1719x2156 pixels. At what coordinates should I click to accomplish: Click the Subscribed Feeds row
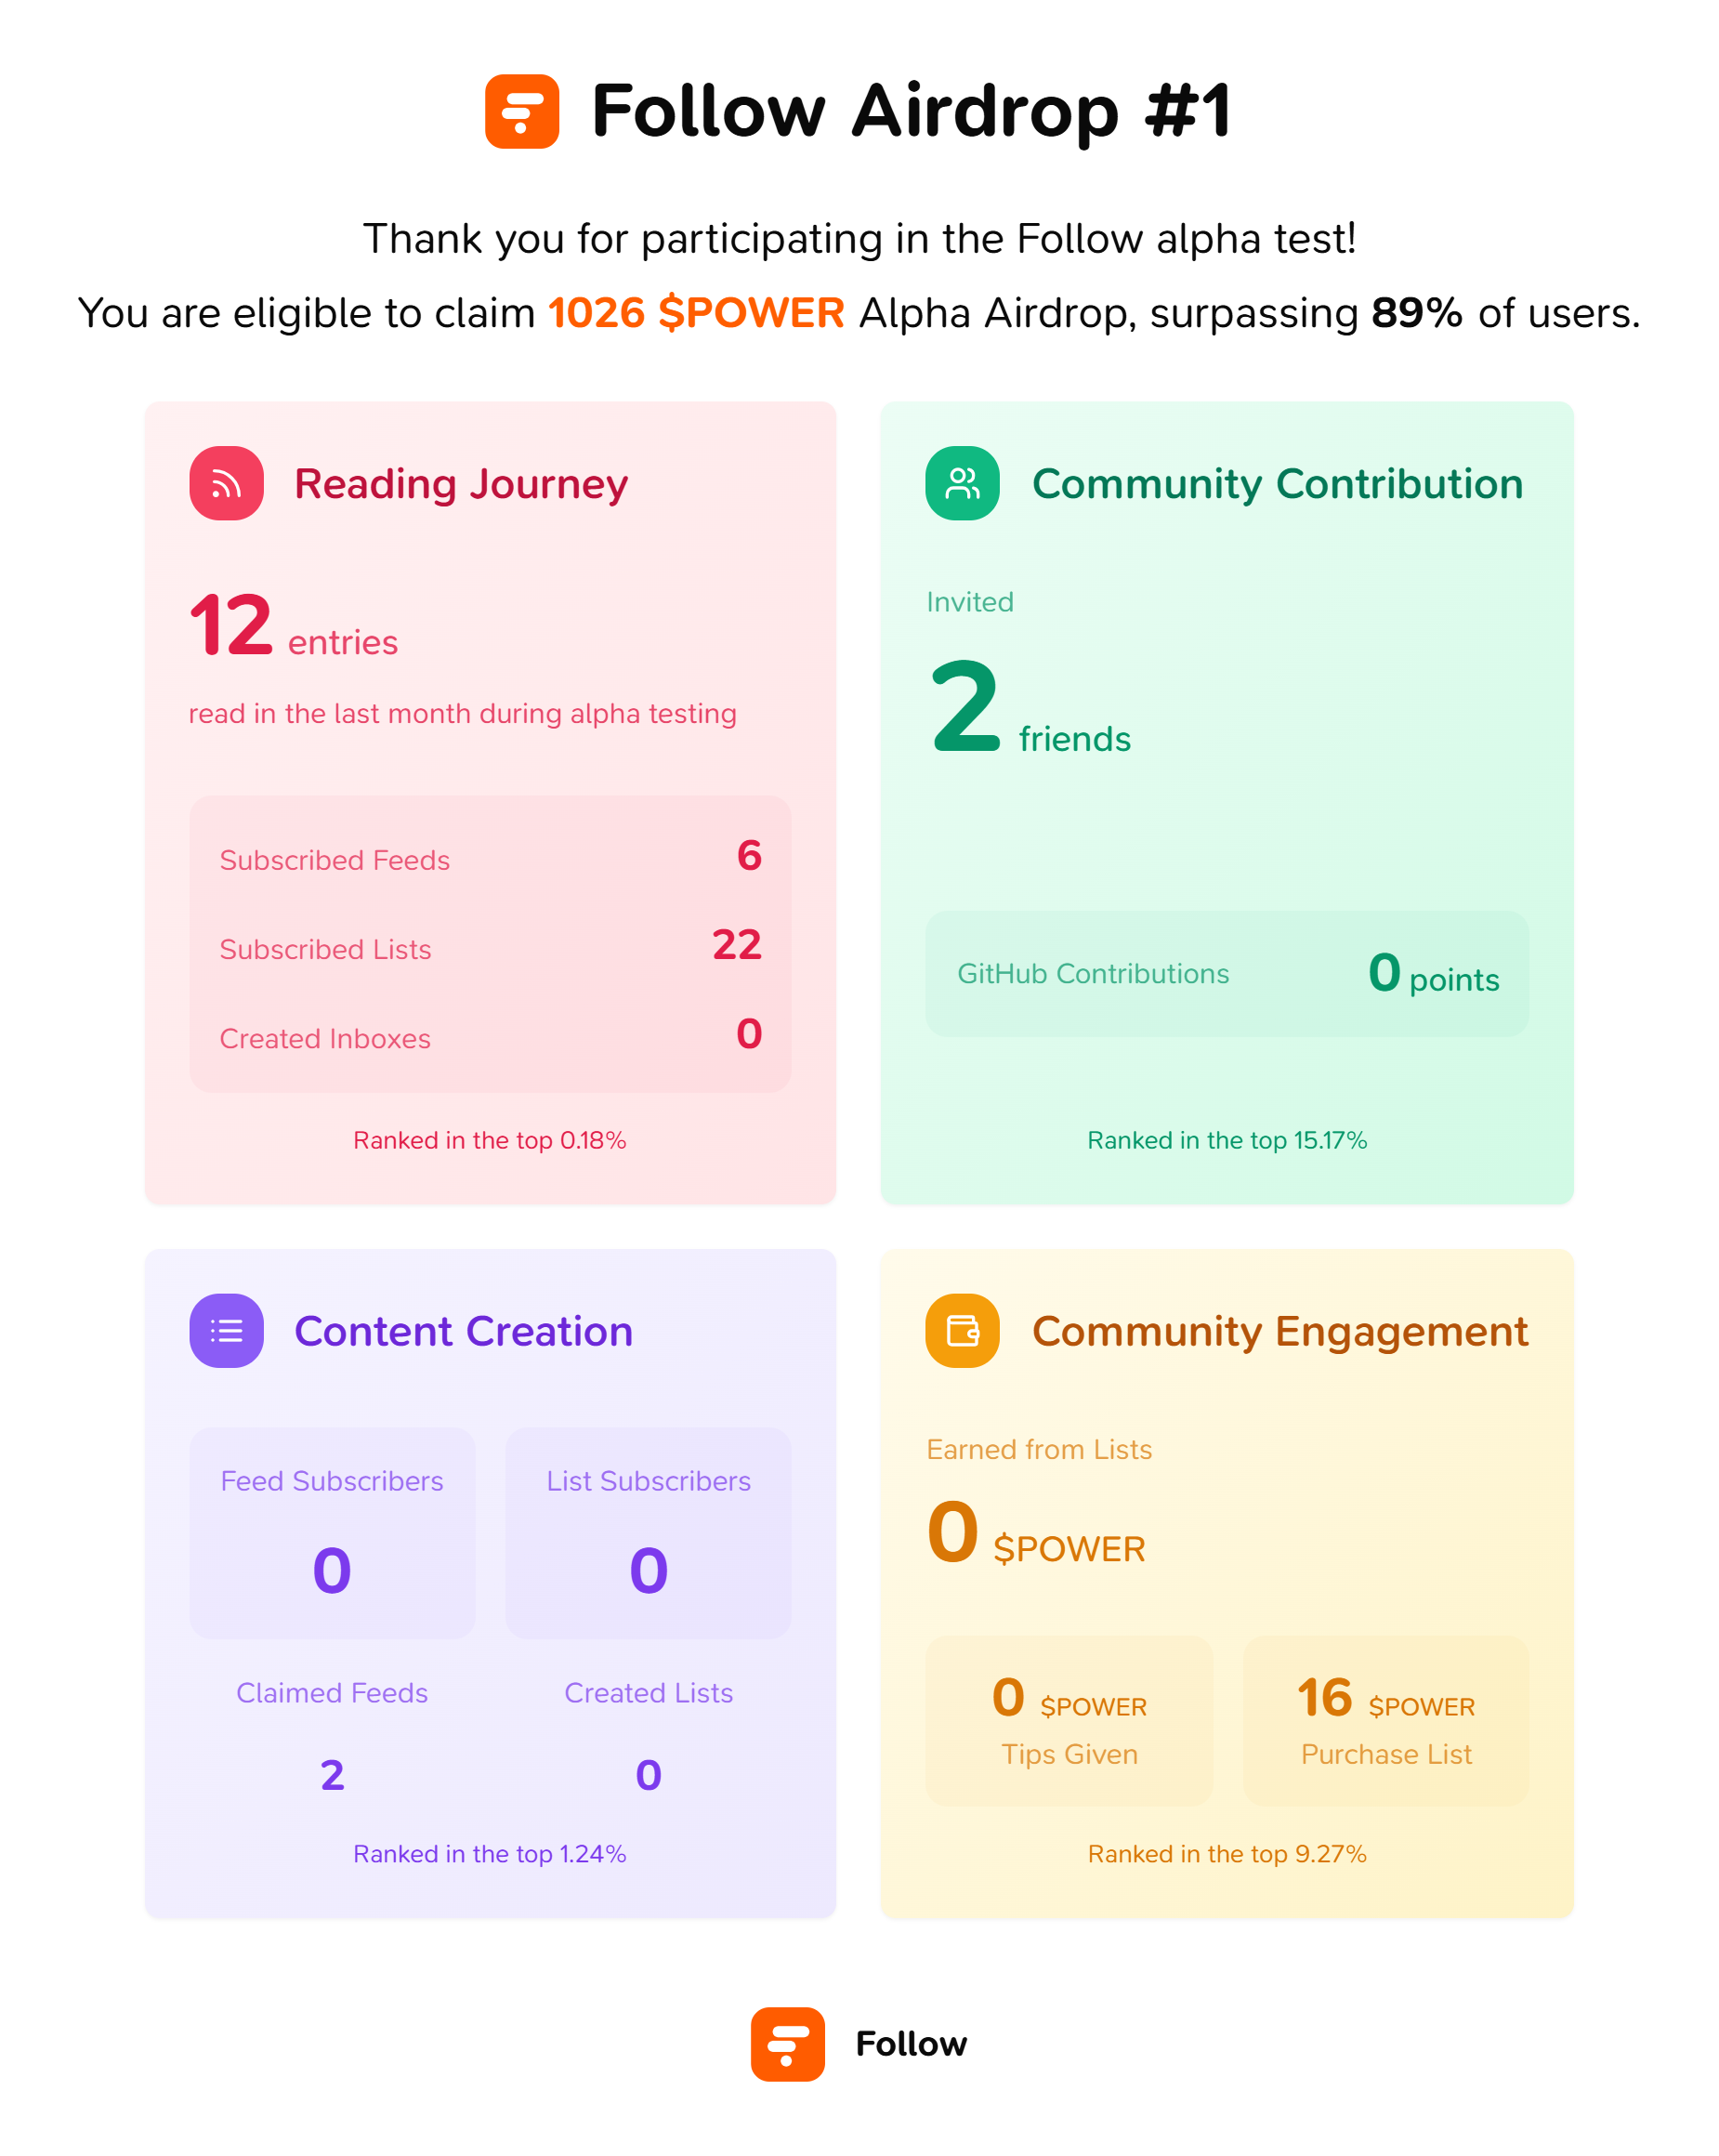490,857
